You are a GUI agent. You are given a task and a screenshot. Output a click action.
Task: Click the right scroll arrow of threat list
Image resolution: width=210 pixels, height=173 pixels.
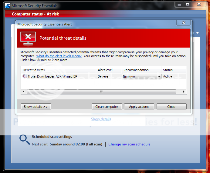coord(184,92)
